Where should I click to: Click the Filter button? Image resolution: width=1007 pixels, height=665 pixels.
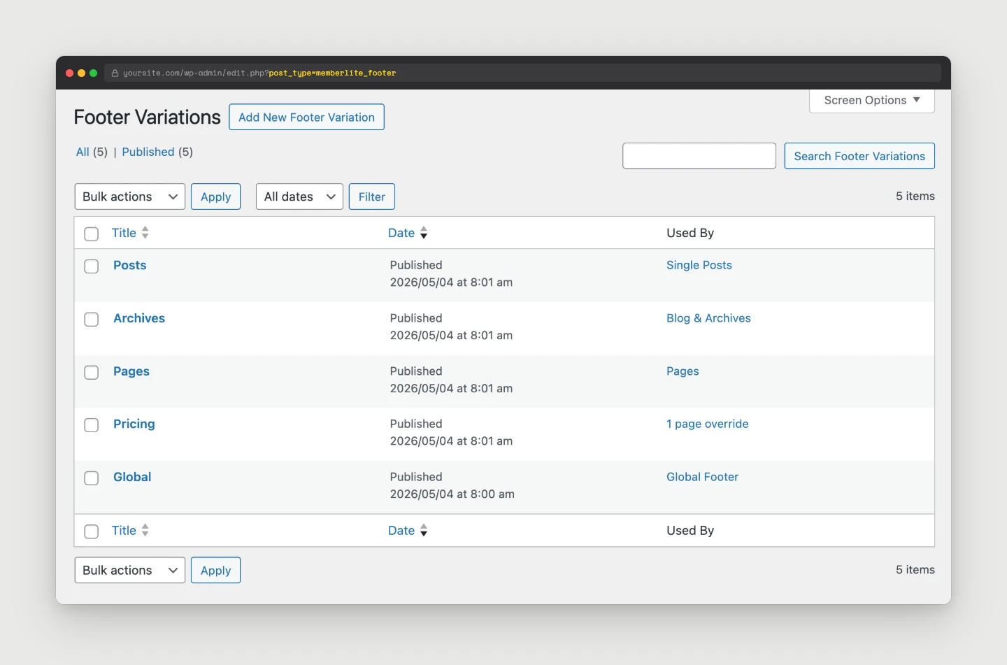[372, 196]
